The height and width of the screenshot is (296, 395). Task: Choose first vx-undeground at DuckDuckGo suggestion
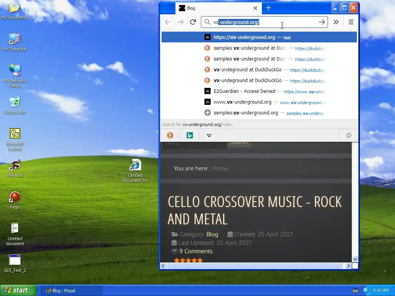coord(259,70)
